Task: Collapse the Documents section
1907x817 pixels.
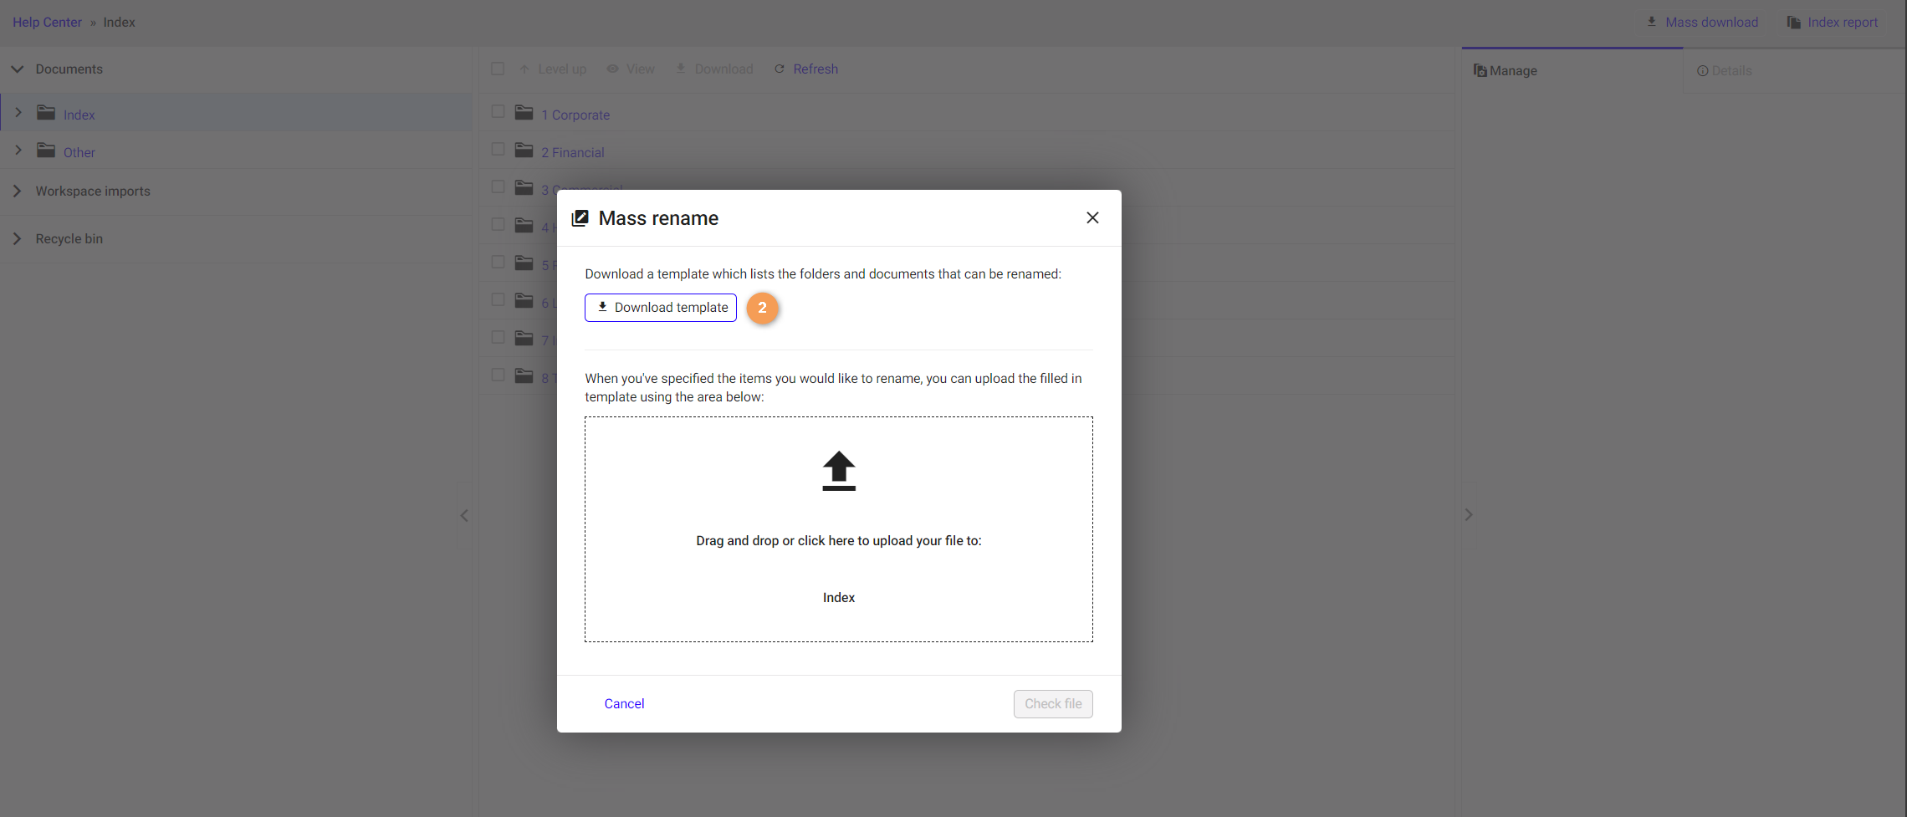Action: point(17,69)
